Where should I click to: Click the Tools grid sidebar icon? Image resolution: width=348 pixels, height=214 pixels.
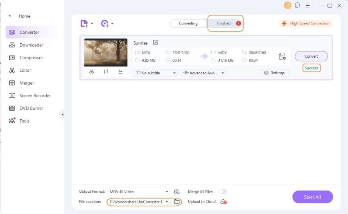(12, 120)
